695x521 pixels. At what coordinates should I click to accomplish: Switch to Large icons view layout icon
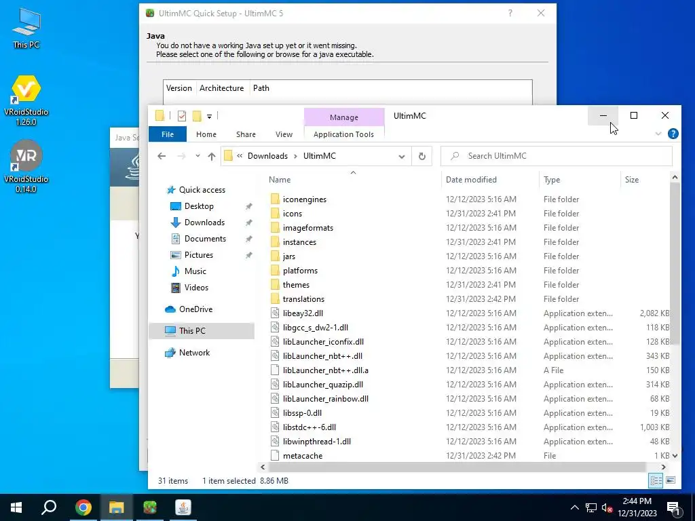pyautogui.click(x=671, y=480)
